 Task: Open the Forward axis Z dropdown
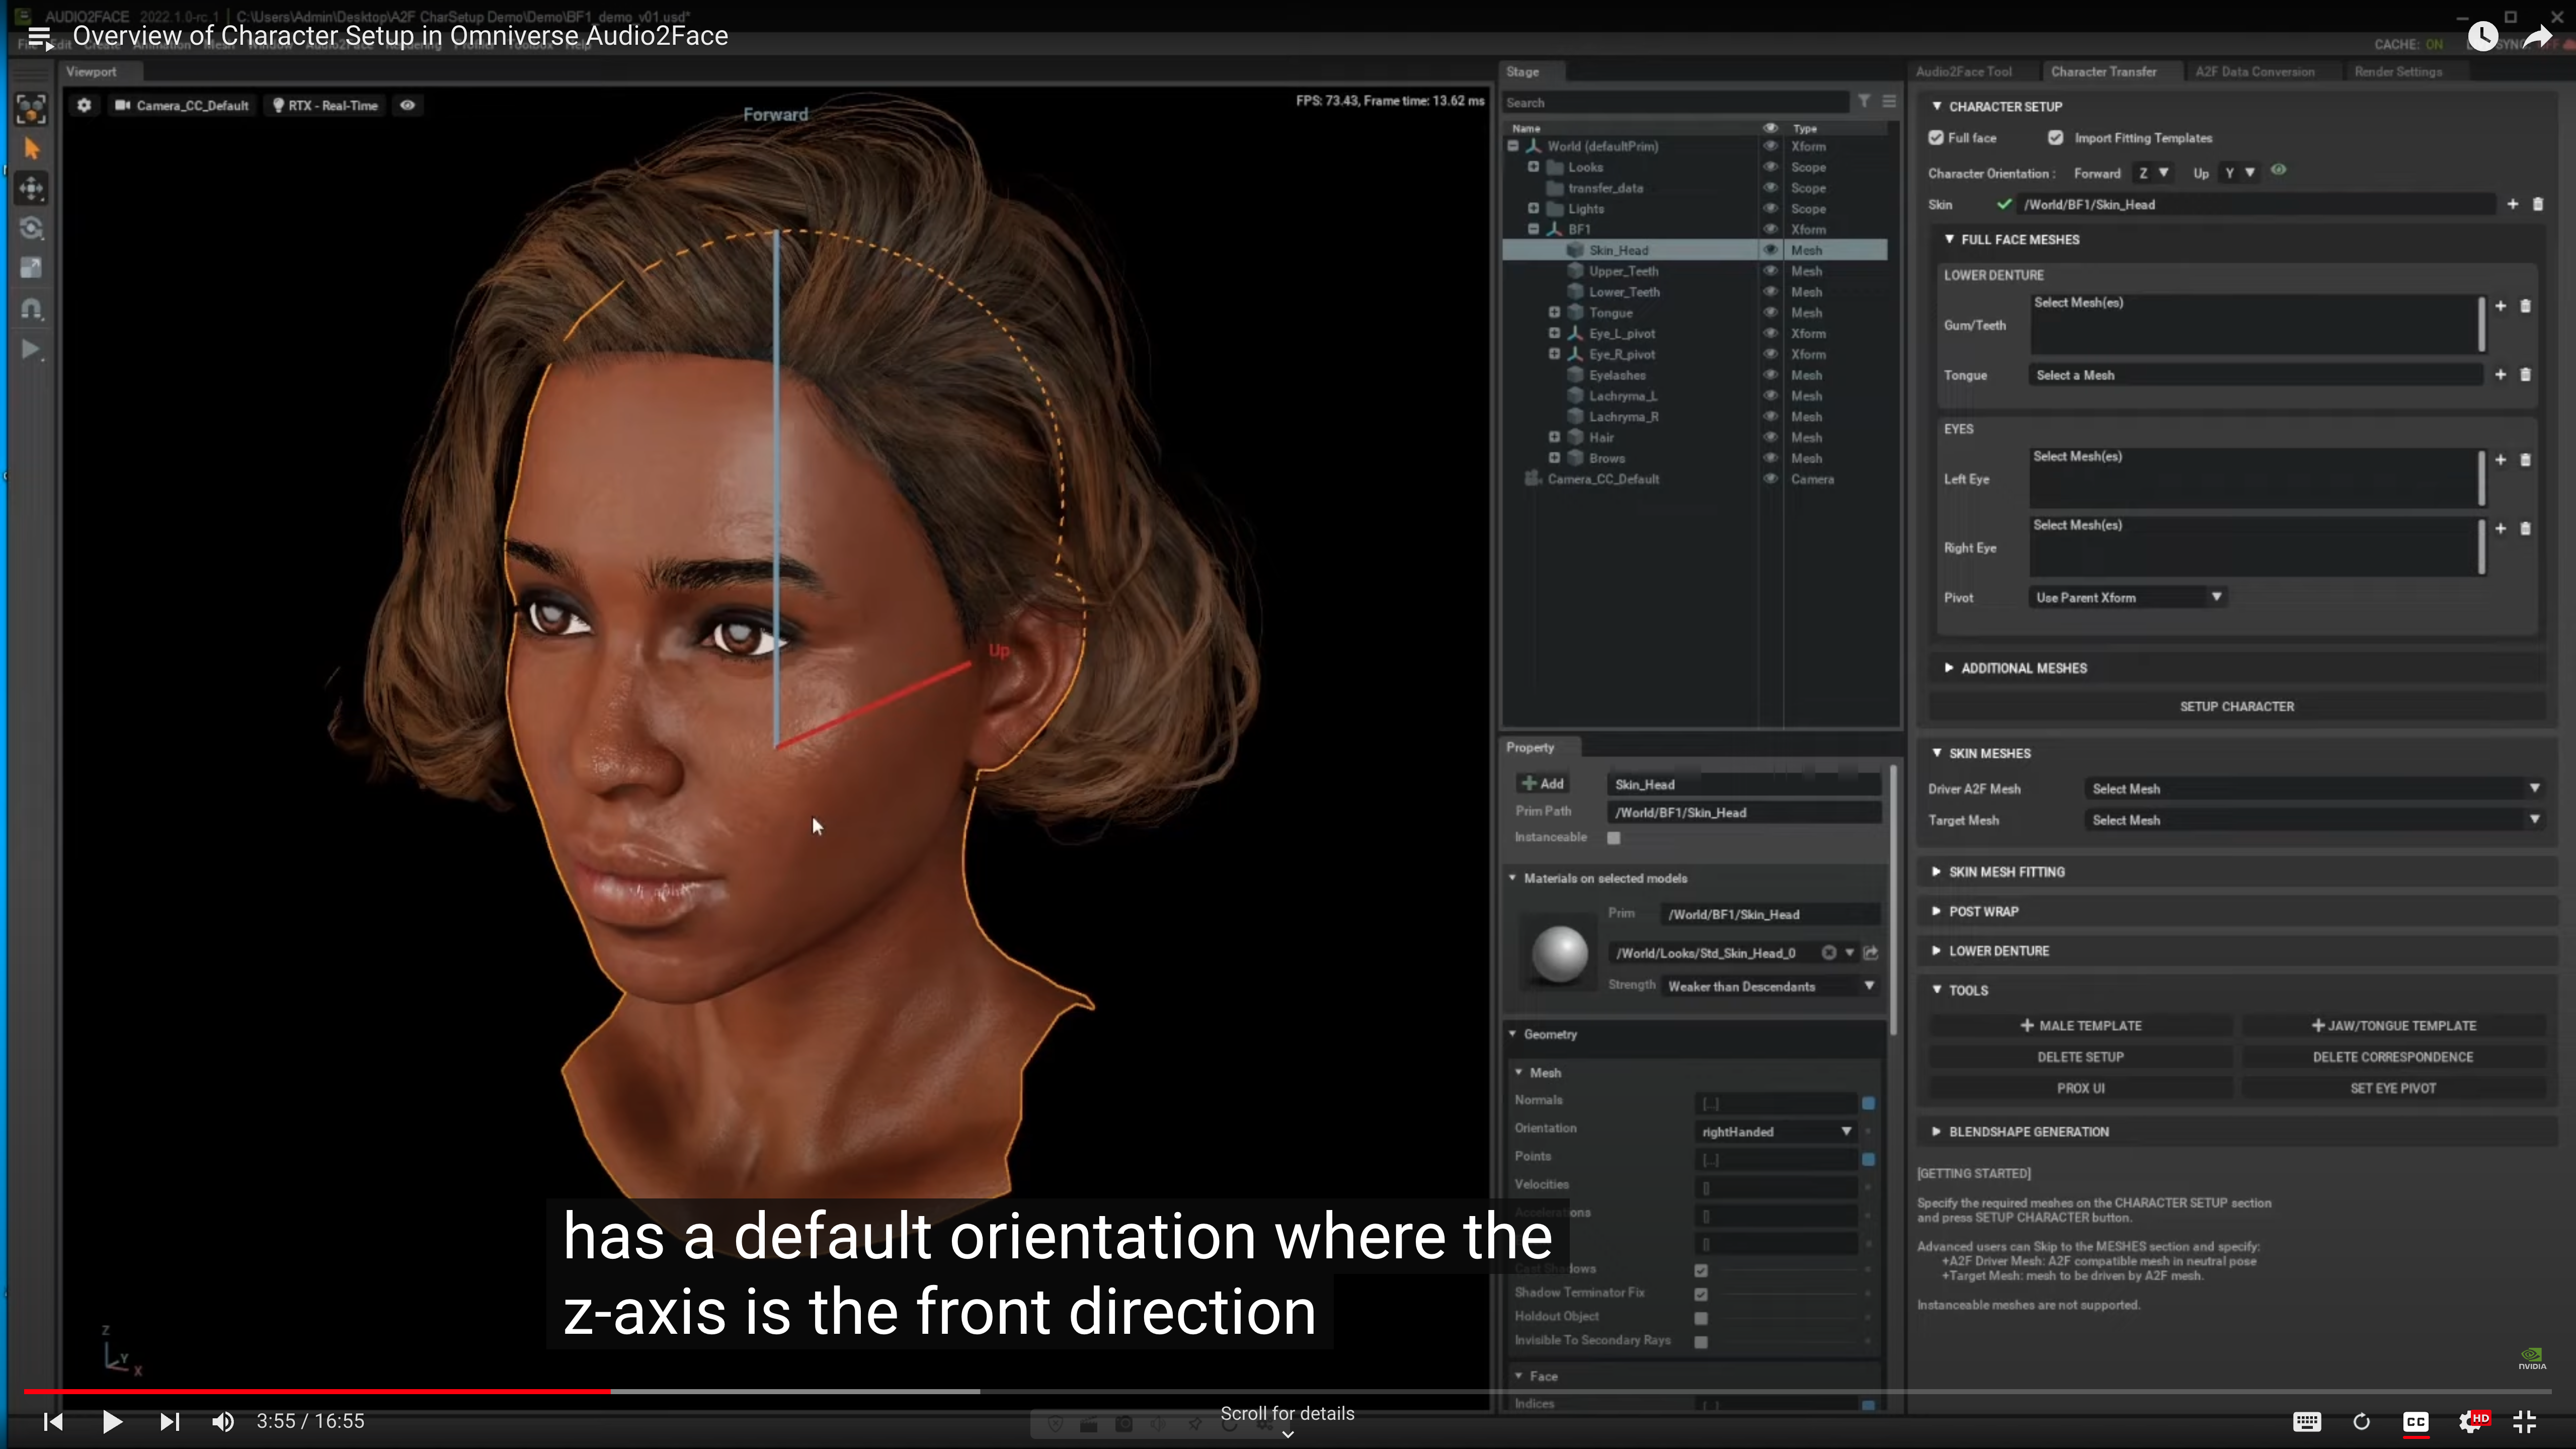[2152, 173]
